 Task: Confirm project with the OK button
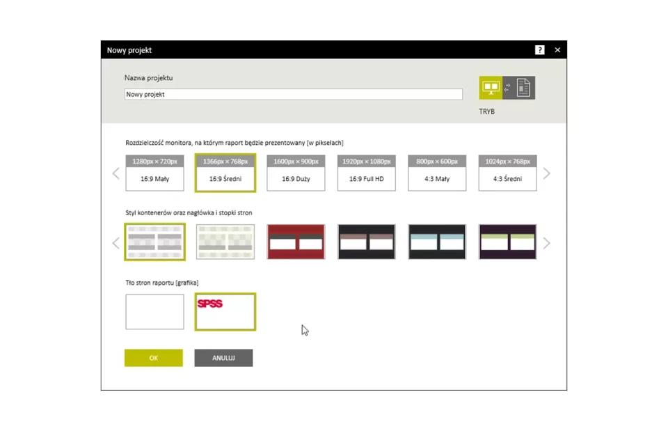154,358
